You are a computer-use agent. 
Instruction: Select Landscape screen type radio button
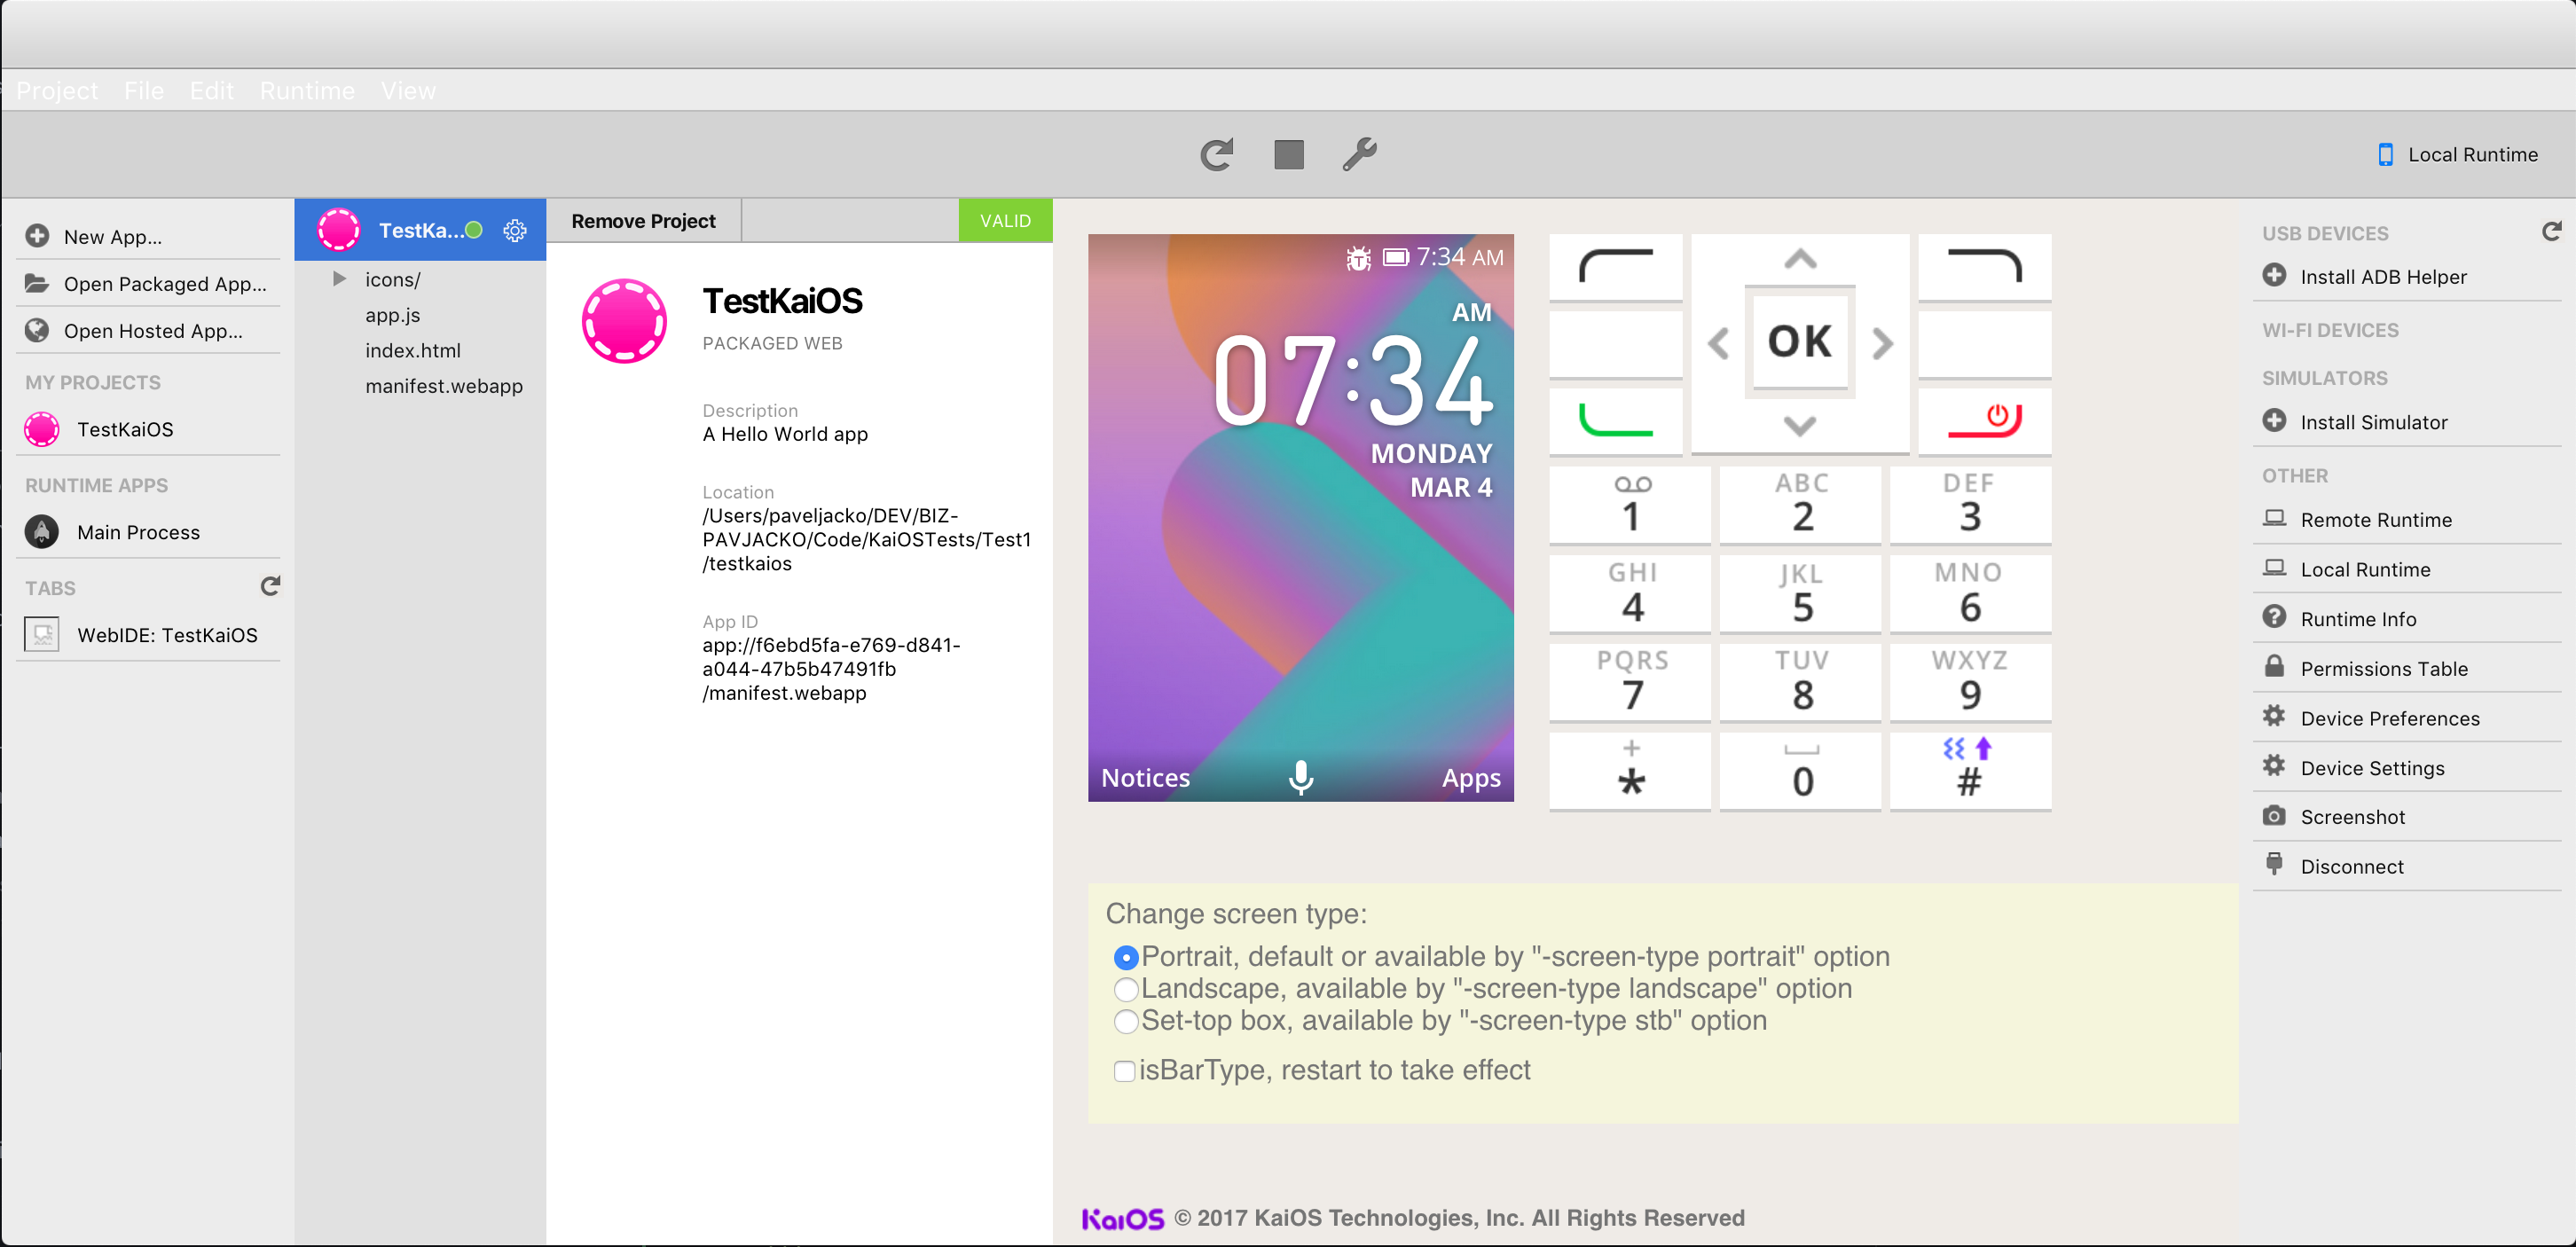(x=1126, y=989)
